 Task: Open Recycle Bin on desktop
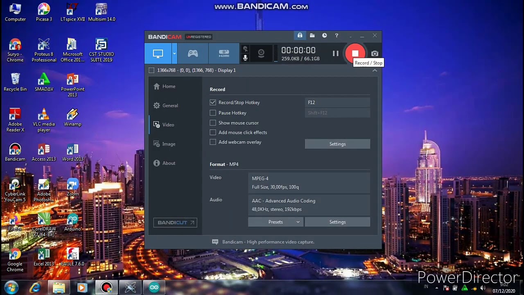coord(15,82)
